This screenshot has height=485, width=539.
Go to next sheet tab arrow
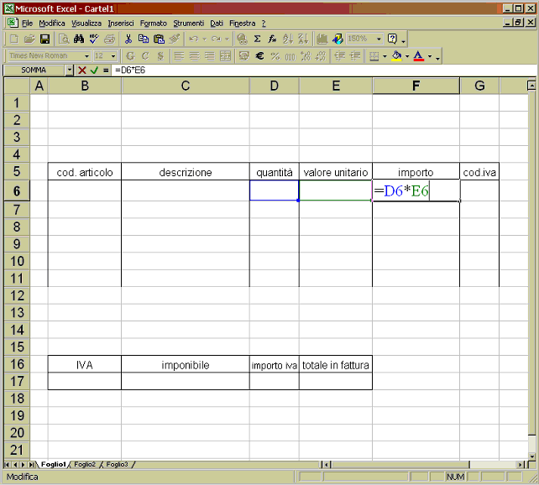pyautogui.click(x=23, y=465)
